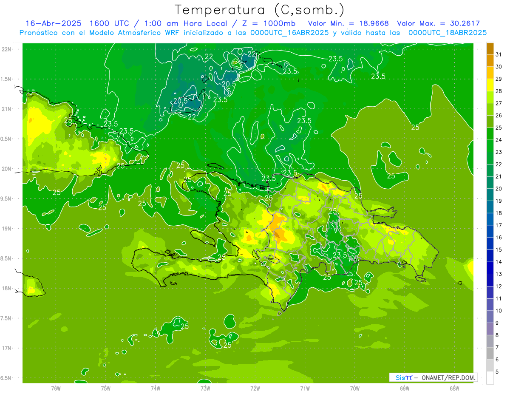Click the "70W" longitude axis label

pos(355,388)
